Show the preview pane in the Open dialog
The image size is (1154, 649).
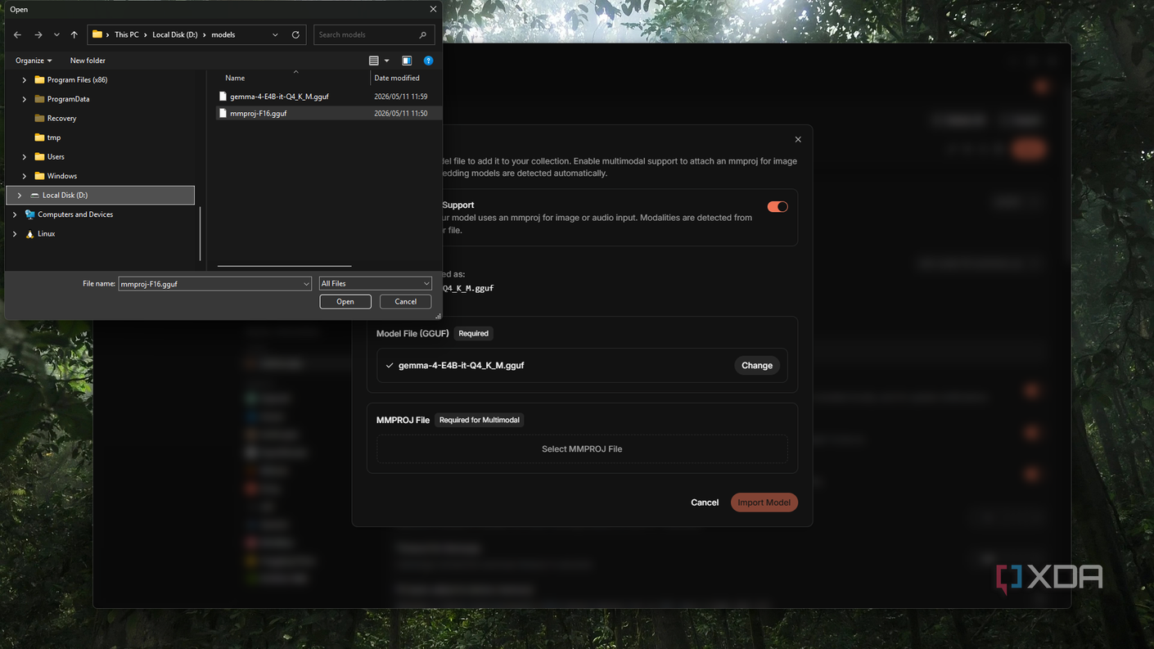point(407,61)
